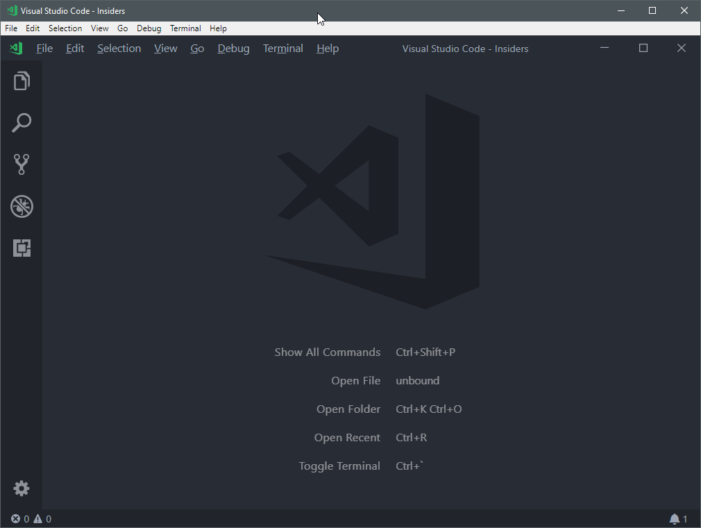Open File menu in native menu bar
The height and width of the screenshot is (528, 701).
pos(11,28)
